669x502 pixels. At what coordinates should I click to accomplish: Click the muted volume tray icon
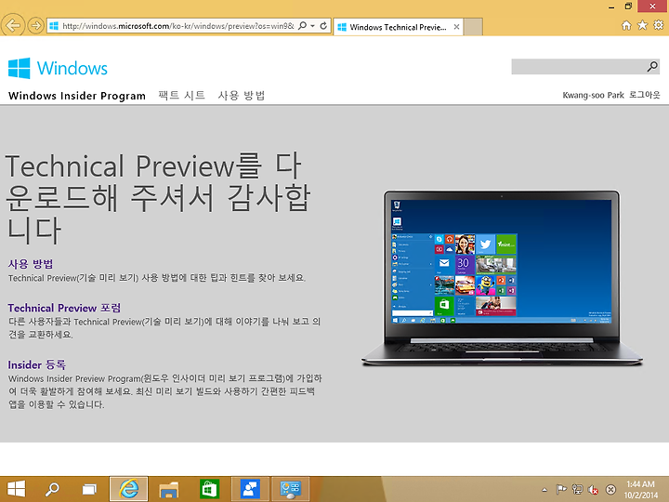594,490
